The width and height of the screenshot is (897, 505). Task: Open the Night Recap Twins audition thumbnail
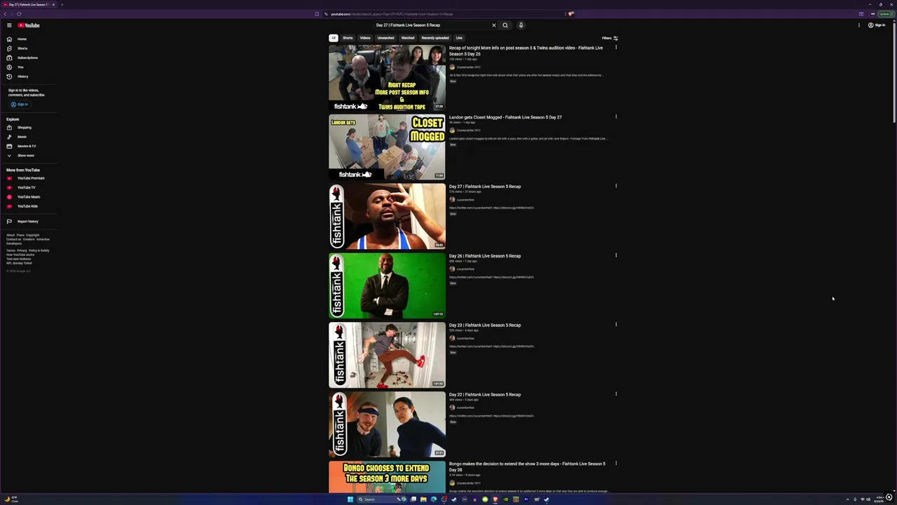(x=387, y=78)
